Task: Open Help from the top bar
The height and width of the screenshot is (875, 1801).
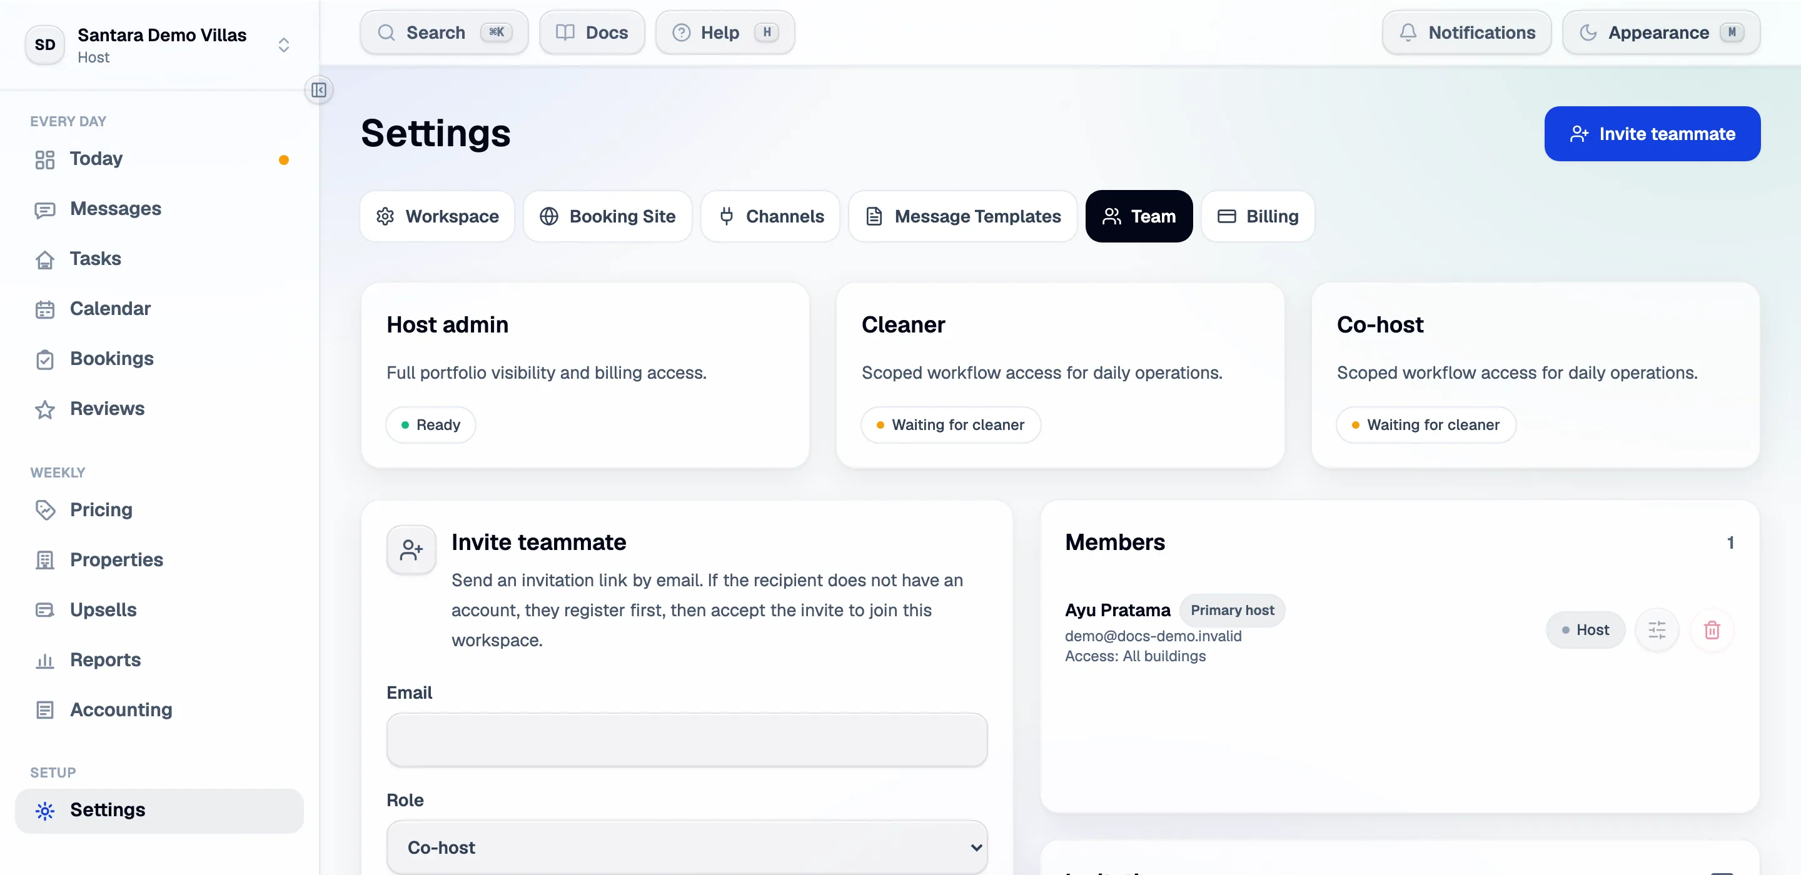Action: point(724,32)
